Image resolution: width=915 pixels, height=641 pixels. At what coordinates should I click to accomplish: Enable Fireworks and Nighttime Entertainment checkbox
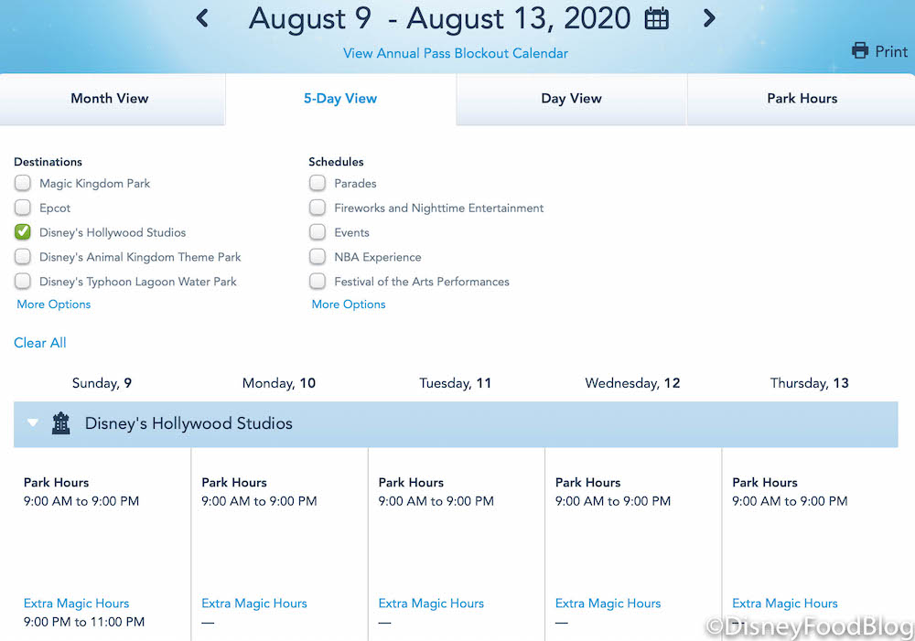tap(318, 208)
